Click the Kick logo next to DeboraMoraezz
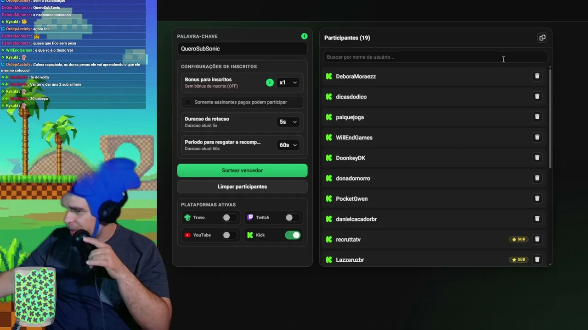This screenshot has width=588, height=330. [329, 77]
